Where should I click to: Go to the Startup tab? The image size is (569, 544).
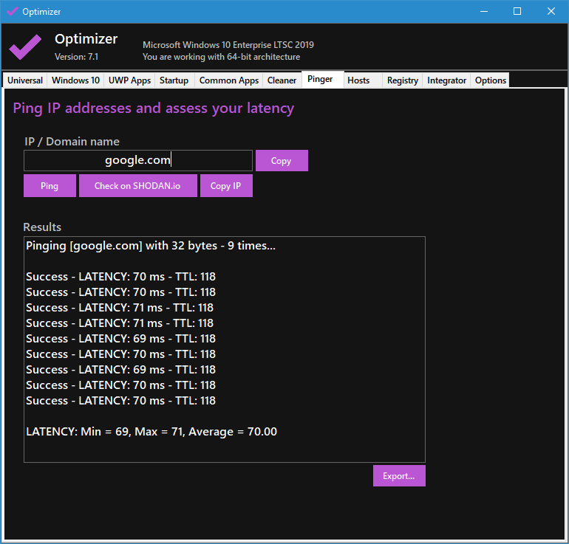pos(174,80)
